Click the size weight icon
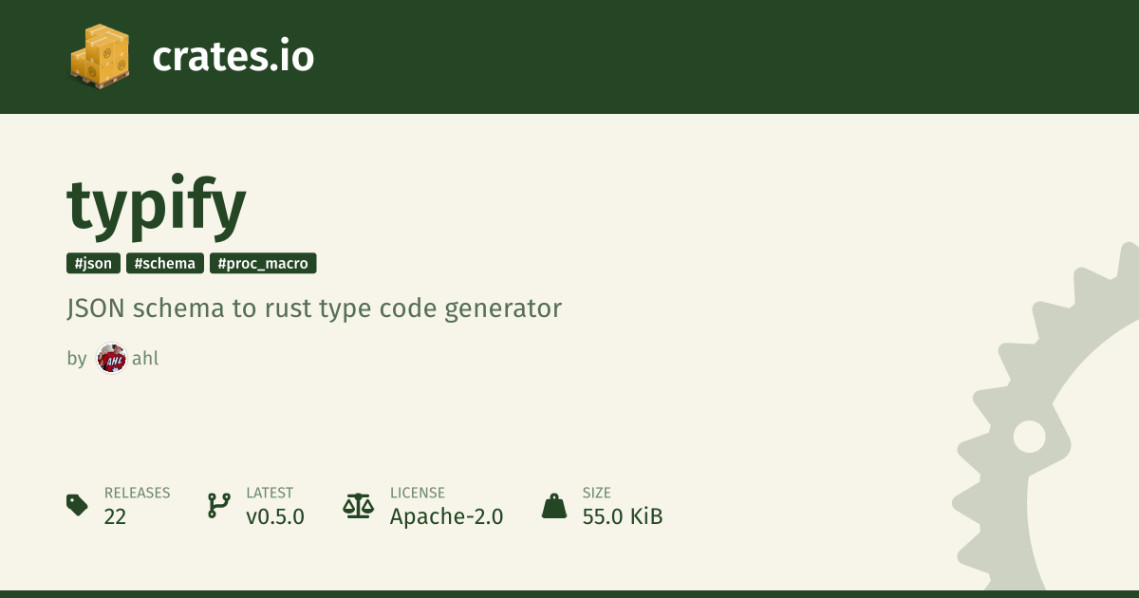 553,505
